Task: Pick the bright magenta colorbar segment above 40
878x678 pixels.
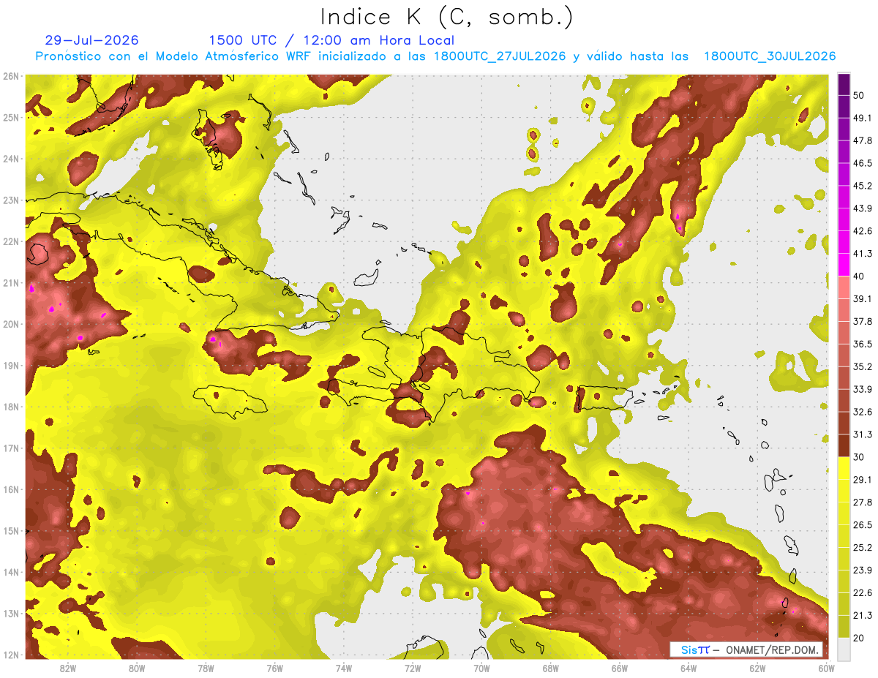Action: tap(844, 265)
